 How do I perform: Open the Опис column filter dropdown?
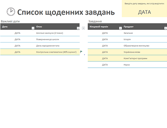(78, 28)
